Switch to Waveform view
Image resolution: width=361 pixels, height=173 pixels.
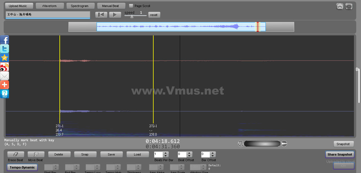coord(49,6)
